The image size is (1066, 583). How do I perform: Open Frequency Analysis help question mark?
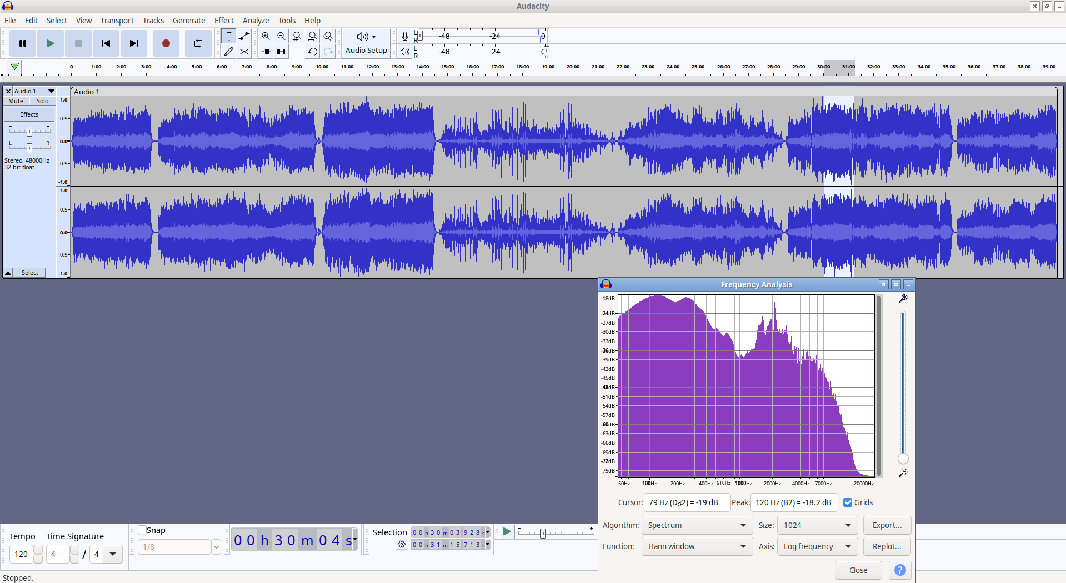(x=900, y=570)
